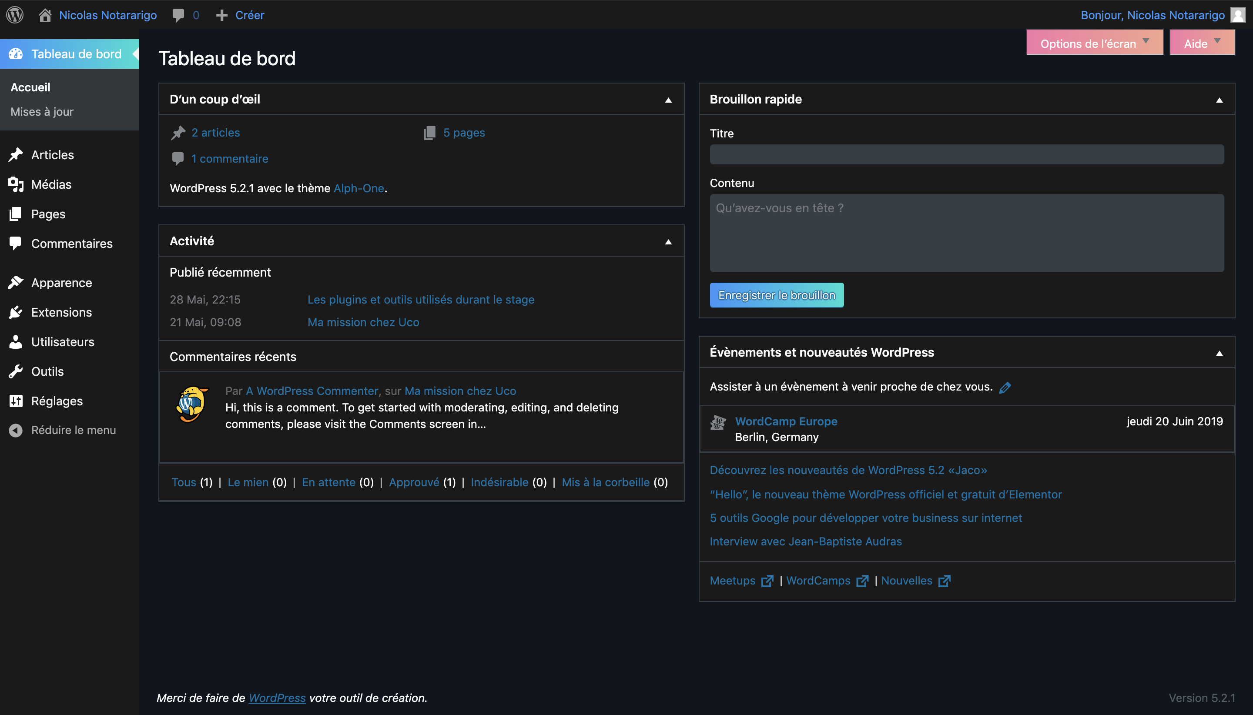Open the Articles menu
The image size is (1253, 715).
click(x=53, y=155)
